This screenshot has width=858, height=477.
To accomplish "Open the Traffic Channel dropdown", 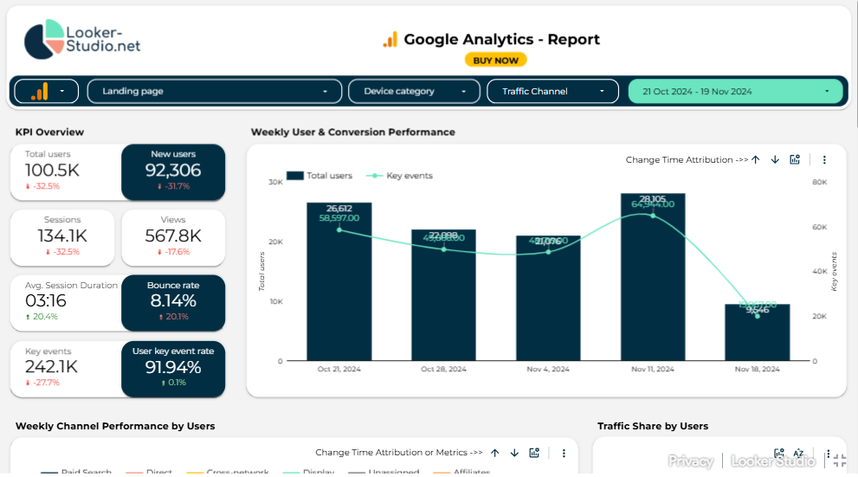I will (x=552, y=92).
